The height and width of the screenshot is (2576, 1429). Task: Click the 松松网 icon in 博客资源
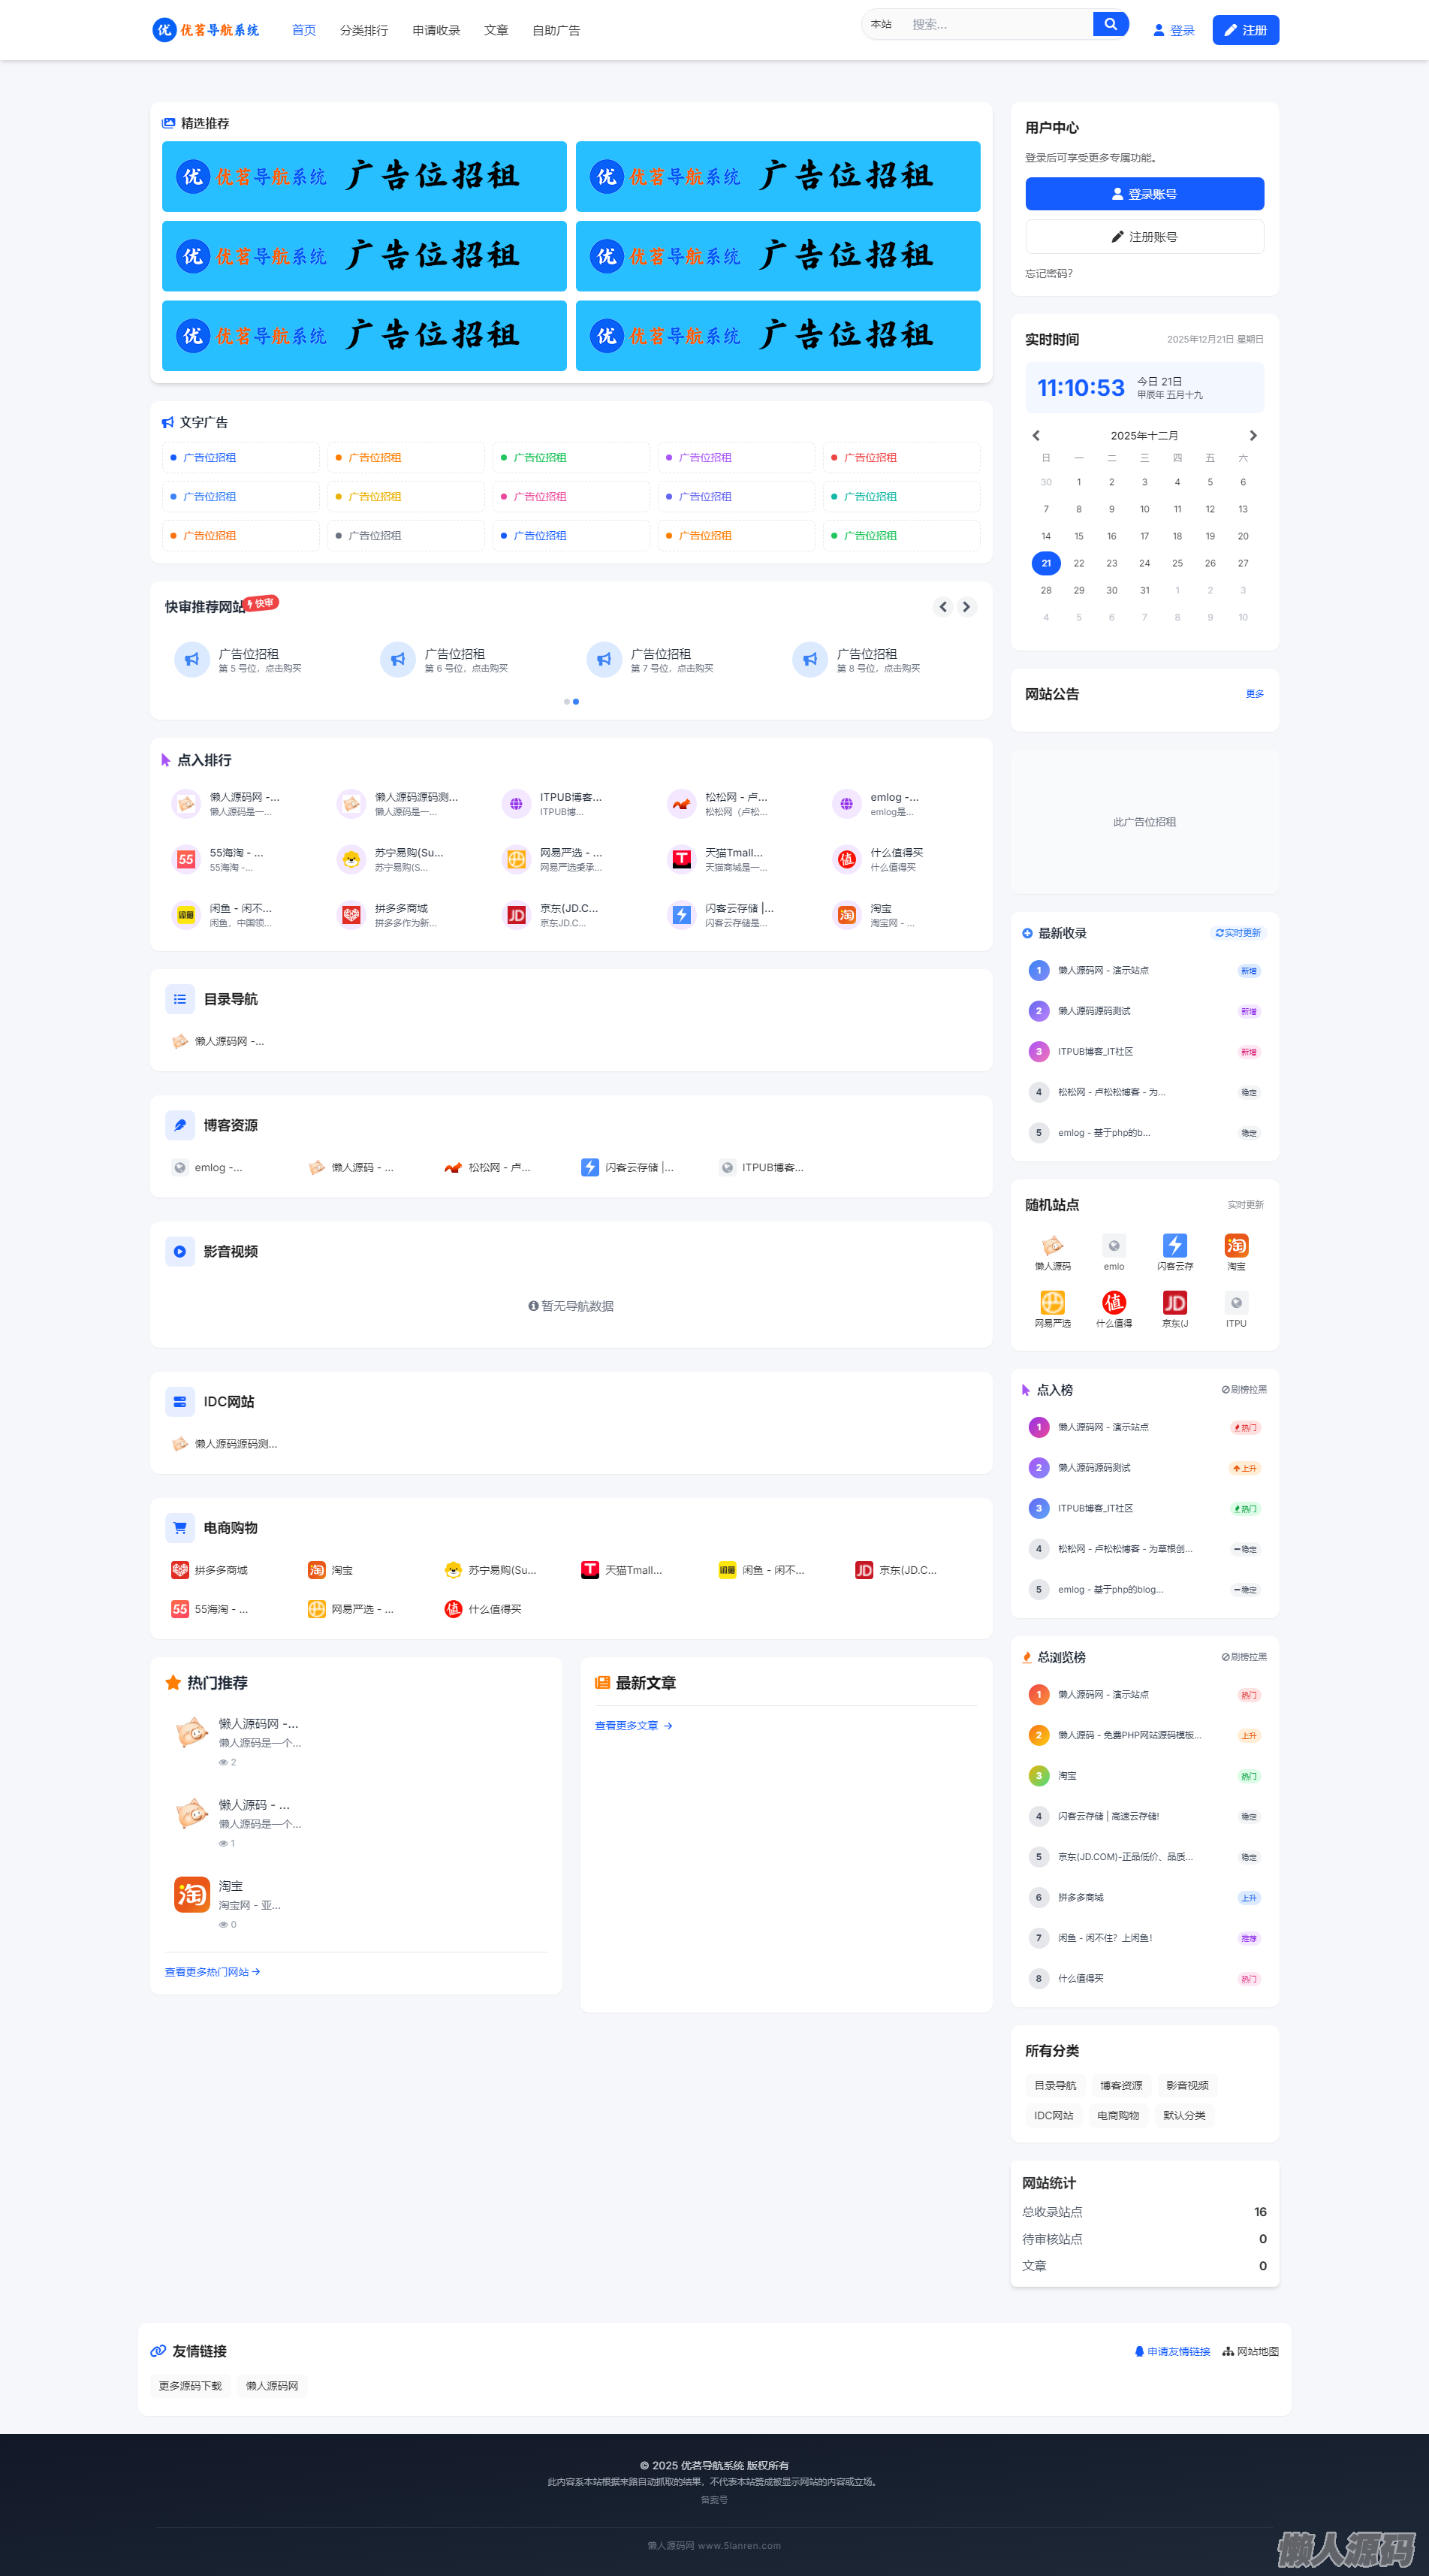click(x=453, y=1167)
